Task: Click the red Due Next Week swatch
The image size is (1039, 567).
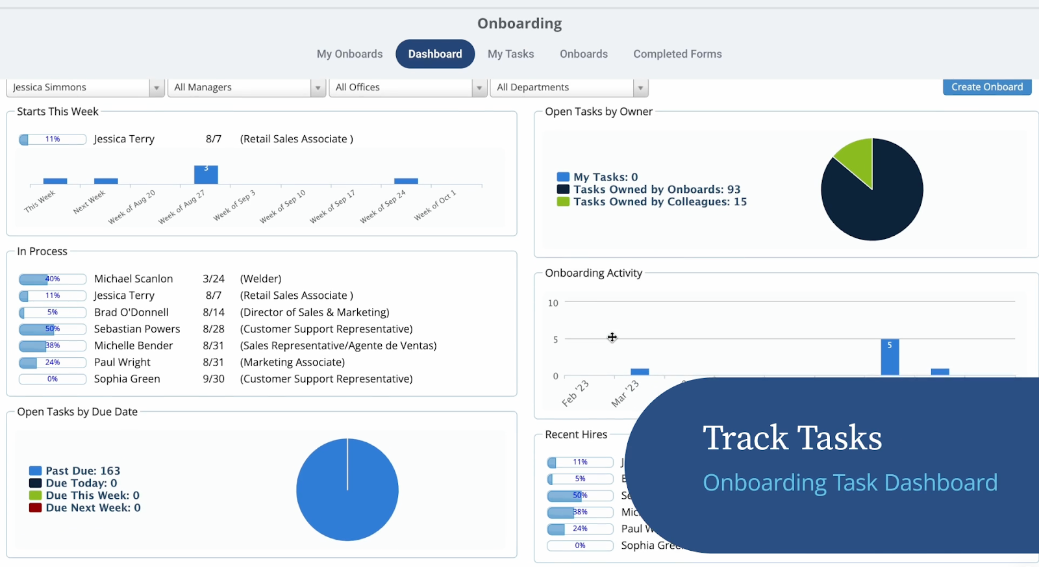Action: pyautogui.click(x=35, y=508)
